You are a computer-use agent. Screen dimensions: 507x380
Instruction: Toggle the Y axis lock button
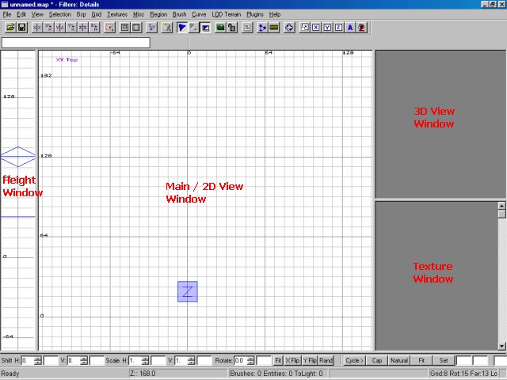327,27
